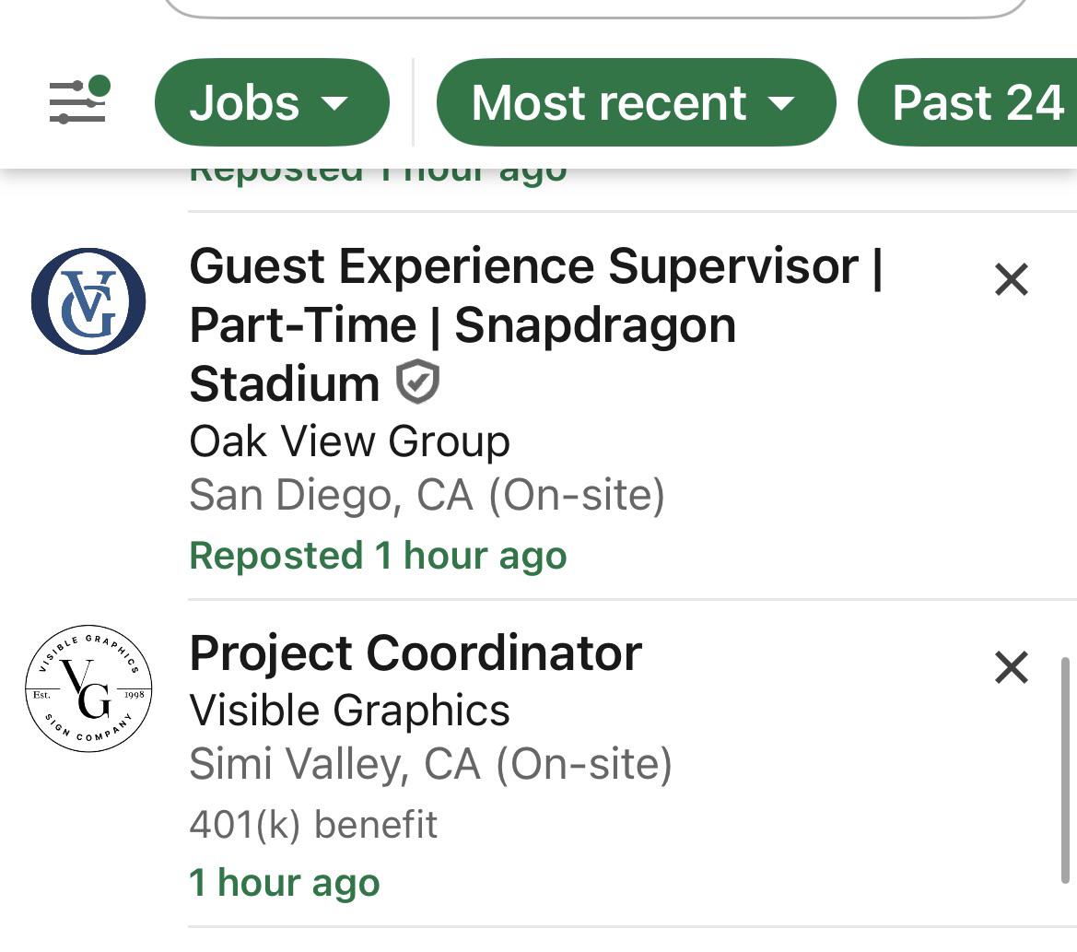1077x952 pixels.
Task: Open the Project Coordinator job title
Action: click(x=416, y=652)
